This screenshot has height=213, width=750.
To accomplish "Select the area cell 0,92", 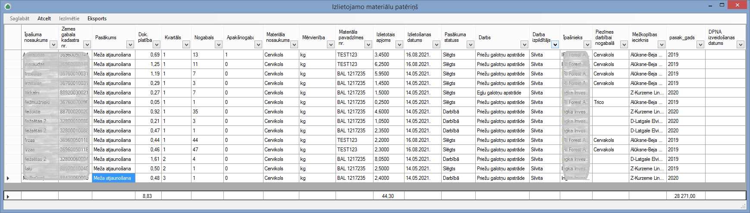I will [x=148, y=112].
